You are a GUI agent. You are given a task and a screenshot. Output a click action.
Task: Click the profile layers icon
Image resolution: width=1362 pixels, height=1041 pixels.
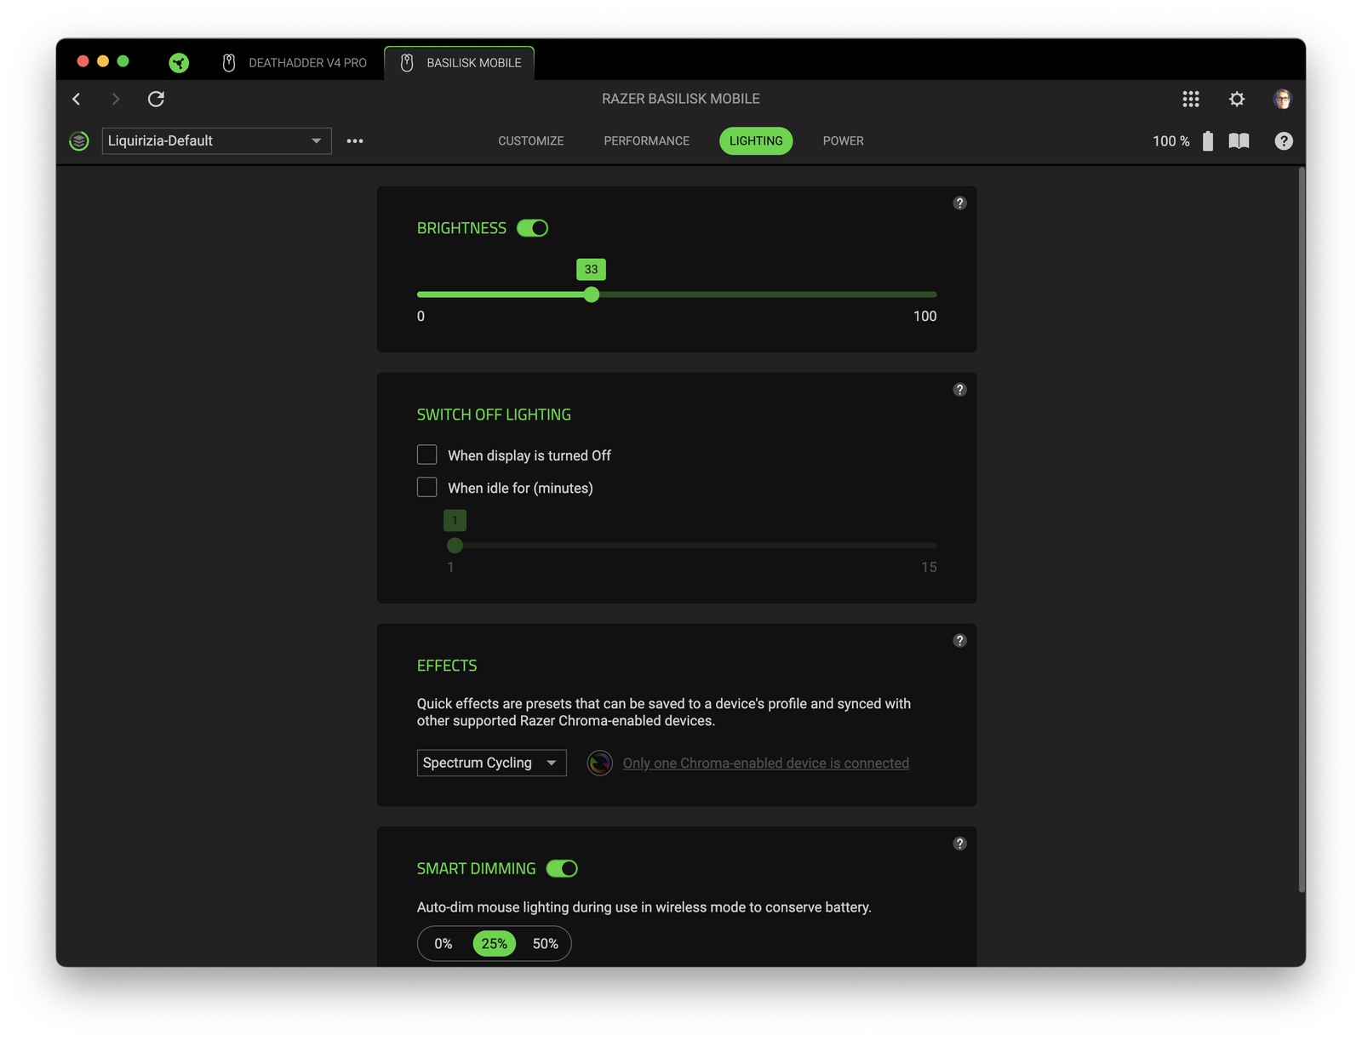[79, 141]
